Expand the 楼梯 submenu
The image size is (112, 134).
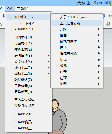(77, 66)
